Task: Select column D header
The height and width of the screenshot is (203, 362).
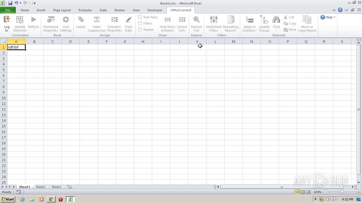Action: (x=70, y=41)
